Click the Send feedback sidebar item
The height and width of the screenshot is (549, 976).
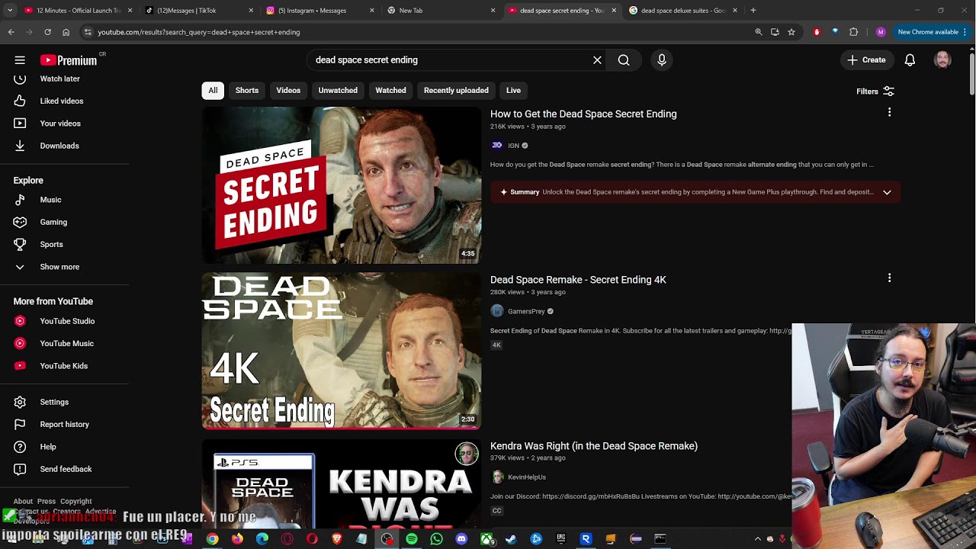point(64,469)
